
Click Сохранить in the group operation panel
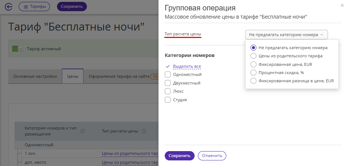pyautogui.click(x=180, y=156)
